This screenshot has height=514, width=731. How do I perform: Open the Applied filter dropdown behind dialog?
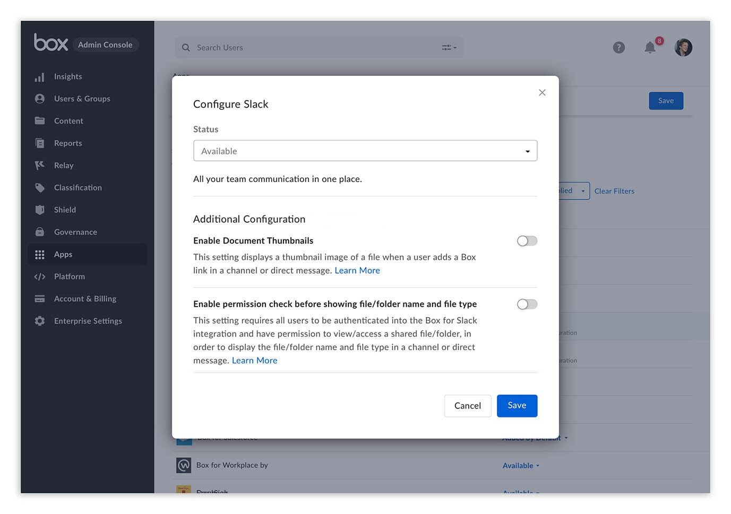pos(574,191)
